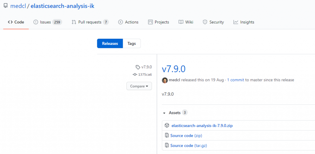Open the Compare dropdown
Image resolution: width=315 pixels, height=154 pixels.
pos(139,86)
